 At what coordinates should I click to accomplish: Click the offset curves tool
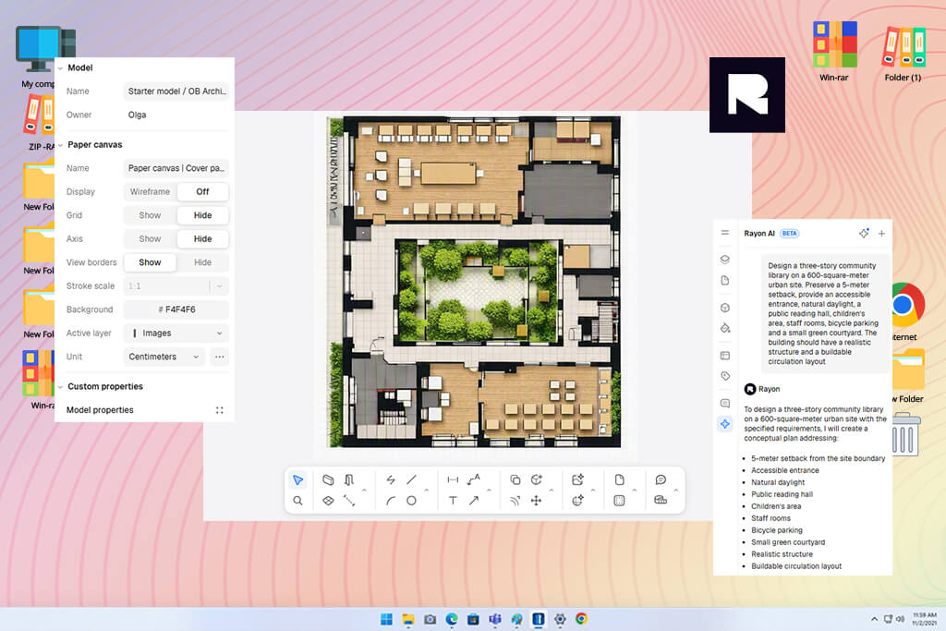click(x=515, y=501)
